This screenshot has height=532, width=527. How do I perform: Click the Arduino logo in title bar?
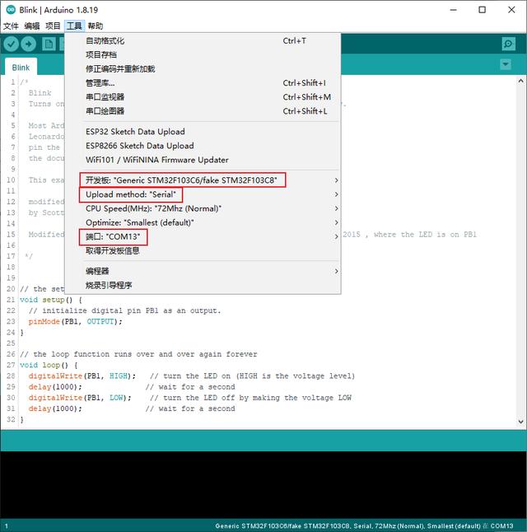click(11, 10)
